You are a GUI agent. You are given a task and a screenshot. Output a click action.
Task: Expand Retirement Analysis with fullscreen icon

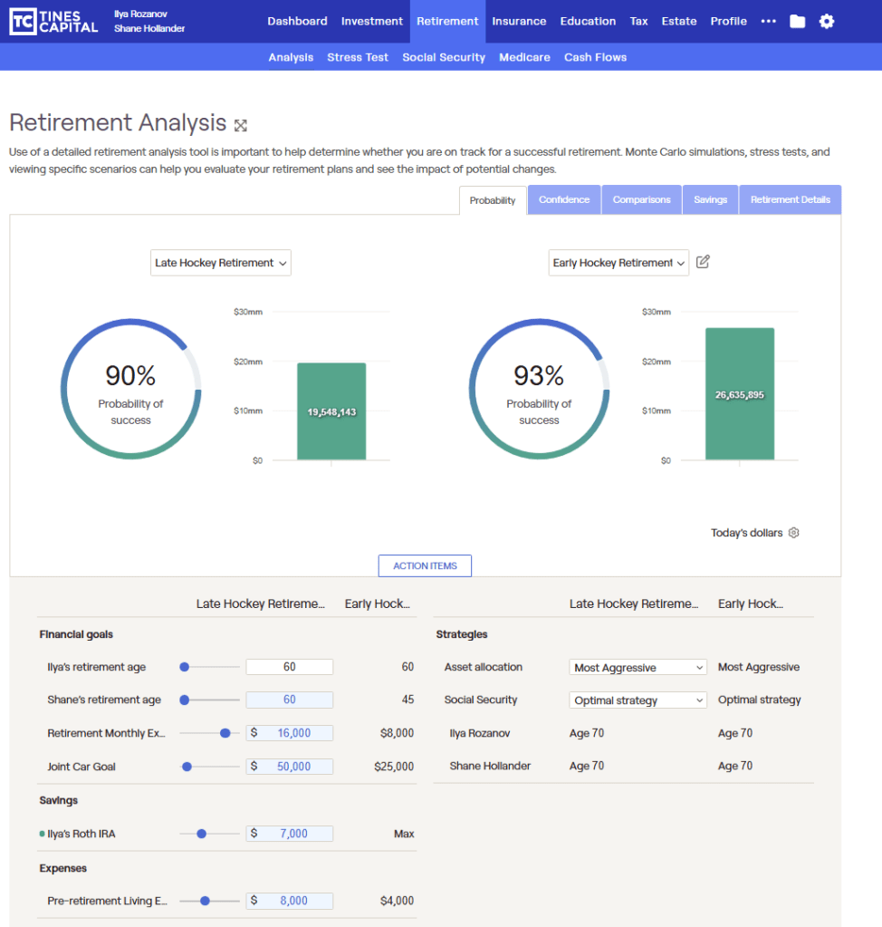pyautogui.click(x=241, y=125)
